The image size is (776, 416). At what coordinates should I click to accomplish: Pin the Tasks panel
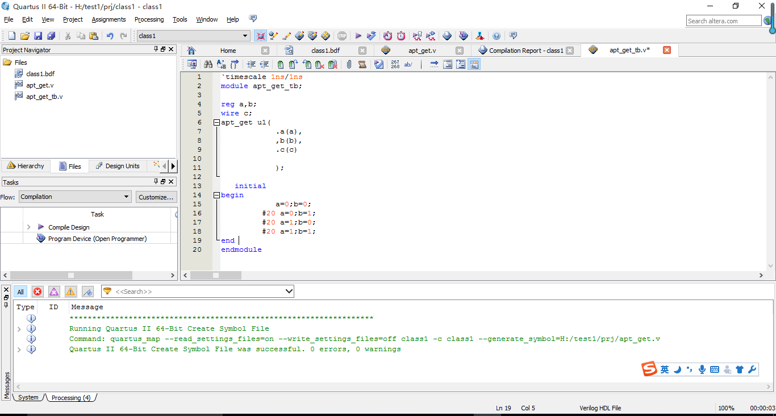pyautogui.click(x=156, y=181)
